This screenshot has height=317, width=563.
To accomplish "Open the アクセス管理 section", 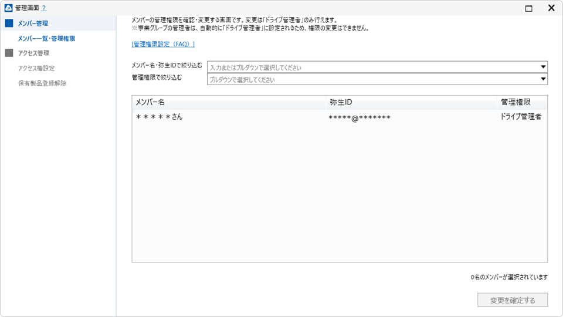I will [x=34, y=53].
